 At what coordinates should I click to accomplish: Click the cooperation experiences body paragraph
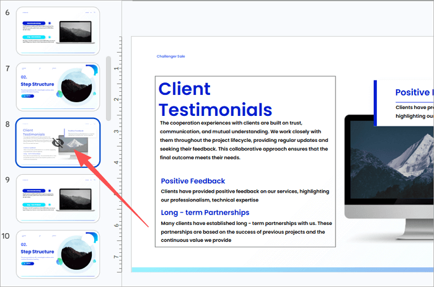[244, 140]
